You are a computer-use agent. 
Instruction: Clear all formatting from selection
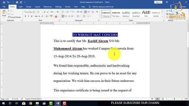click(58, 12)
